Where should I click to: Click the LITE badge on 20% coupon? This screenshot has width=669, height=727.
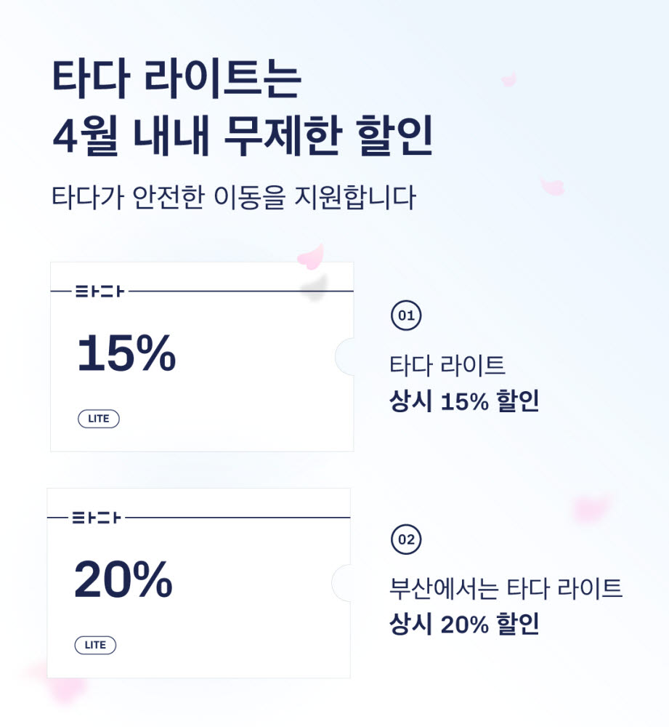coord(95,645)
